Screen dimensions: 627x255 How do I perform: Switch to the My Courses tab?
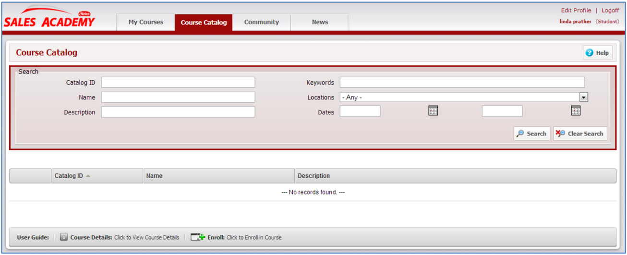click(x=145, y=22)
